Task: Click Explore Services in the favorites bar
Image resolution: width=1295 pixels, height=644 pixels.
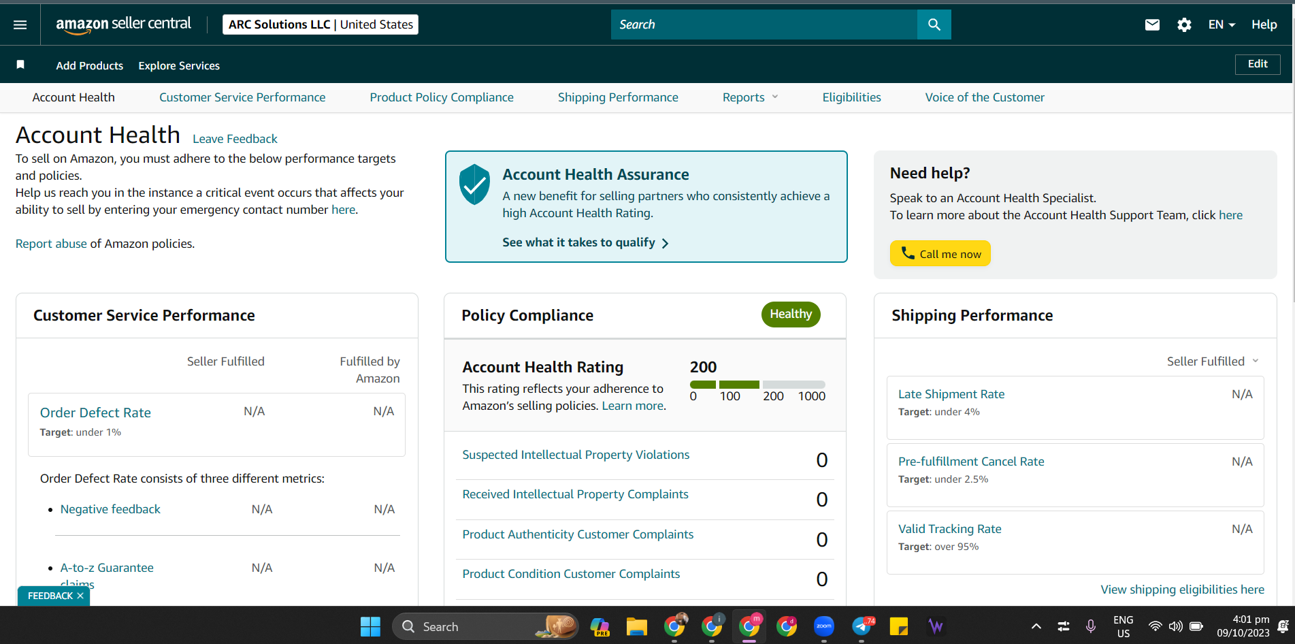Action: 179,65
